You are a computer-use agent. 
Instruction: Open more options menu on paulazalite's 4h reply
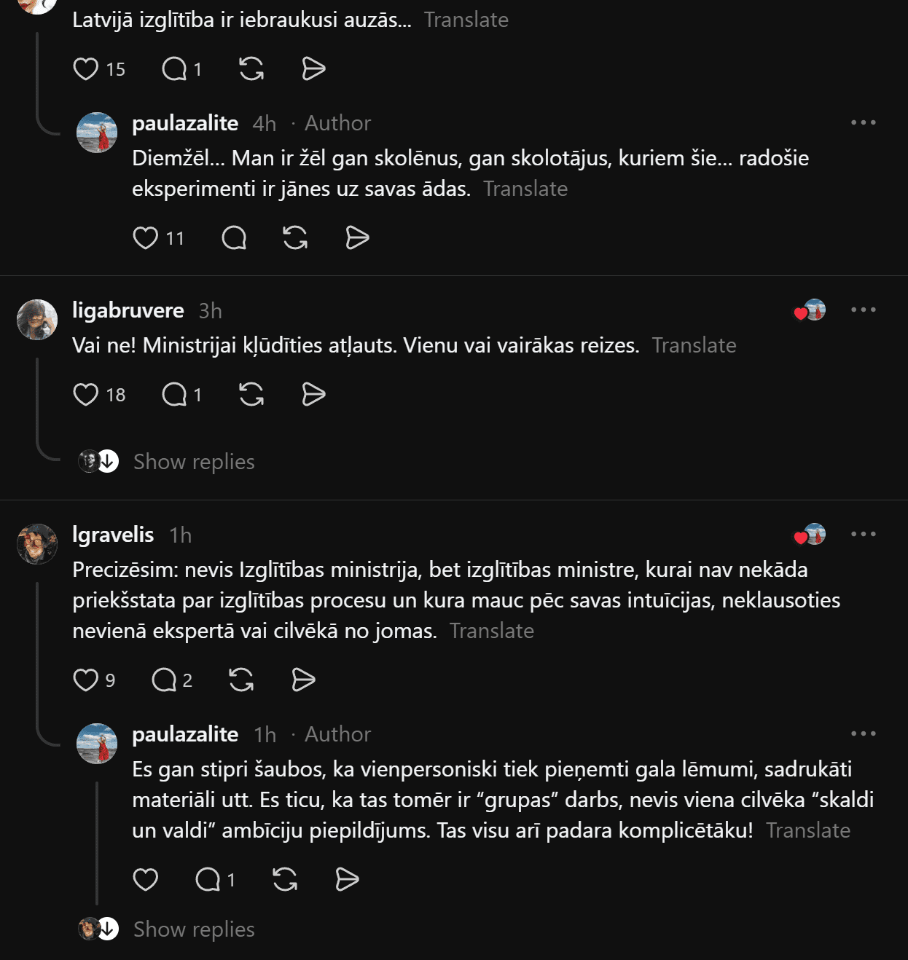(864, 122)
